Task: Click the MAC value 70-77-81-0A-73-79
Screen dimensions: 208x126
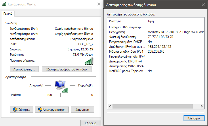Action: (161, 37)
